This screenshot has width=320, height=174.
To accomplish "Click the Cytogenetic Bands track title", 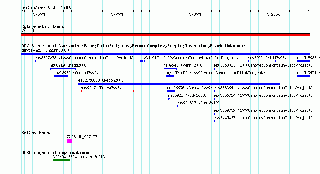I will point(43,26).
